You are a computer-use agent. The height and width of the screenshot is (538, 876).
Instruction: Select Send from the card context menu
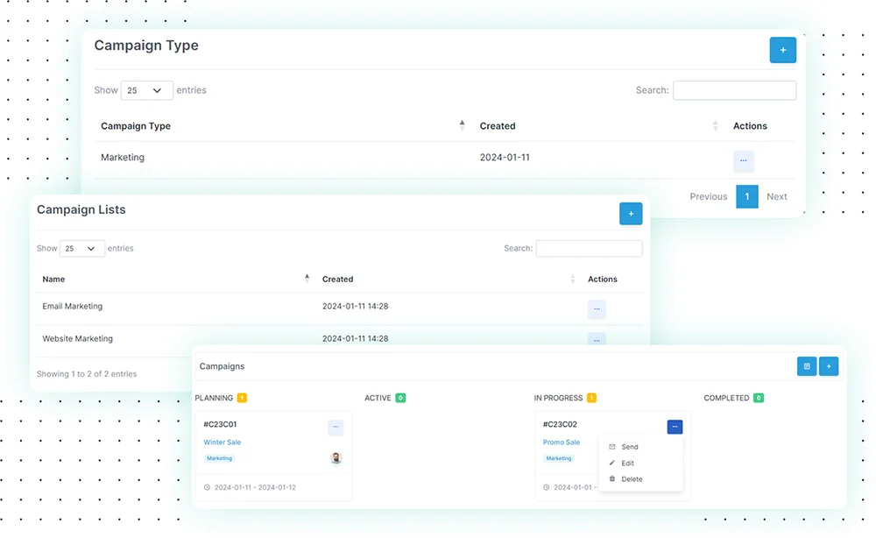coord(629,447)
